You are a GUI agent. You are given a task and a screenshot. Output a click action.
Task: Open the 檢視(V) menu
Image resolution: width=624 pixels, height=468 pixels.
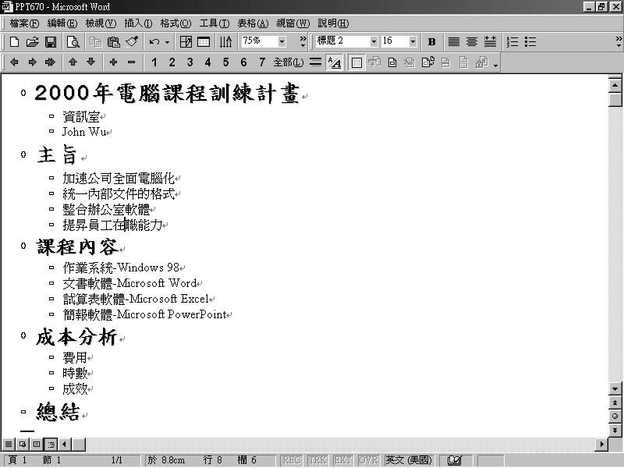(x=101, y=23)
